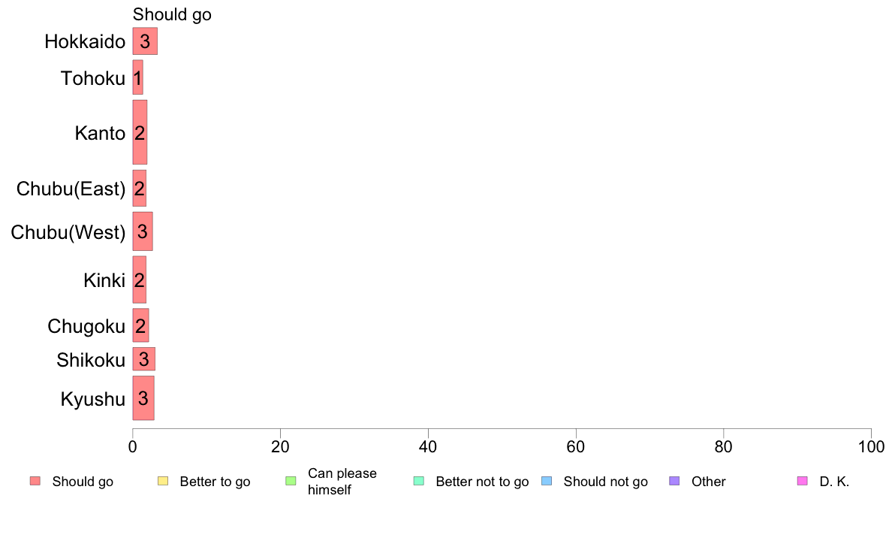The height and width of the screenshot is (553, 892).
Task: Select the Chubu(East) bar
Action: 140,189
